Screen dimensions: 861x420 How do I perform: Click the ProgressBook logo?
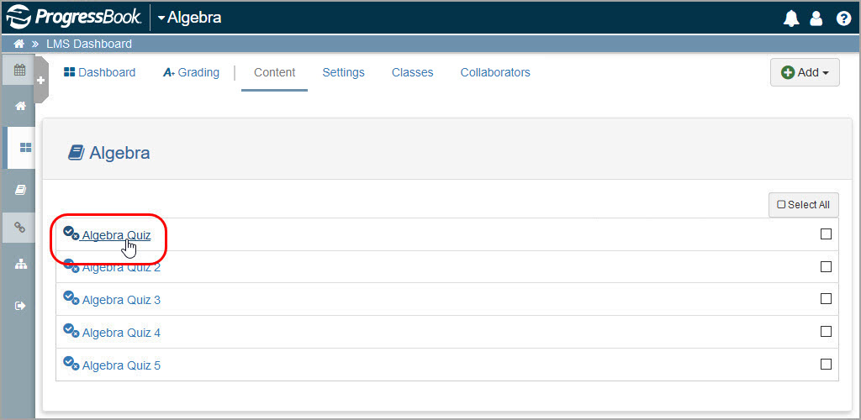74,18
